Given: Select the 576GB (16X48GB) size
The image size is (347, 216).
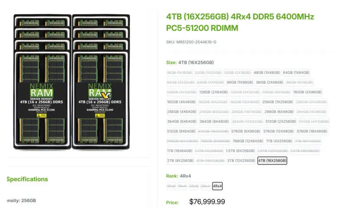Looking at the screenshot, I should click(x=312, y=131).
